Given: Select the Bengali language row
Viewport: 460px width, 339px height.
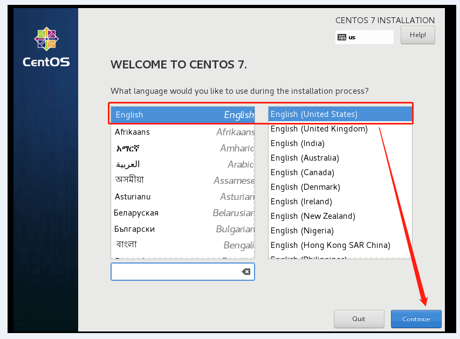Looking at the screenshot, I should tap(182, 245).
